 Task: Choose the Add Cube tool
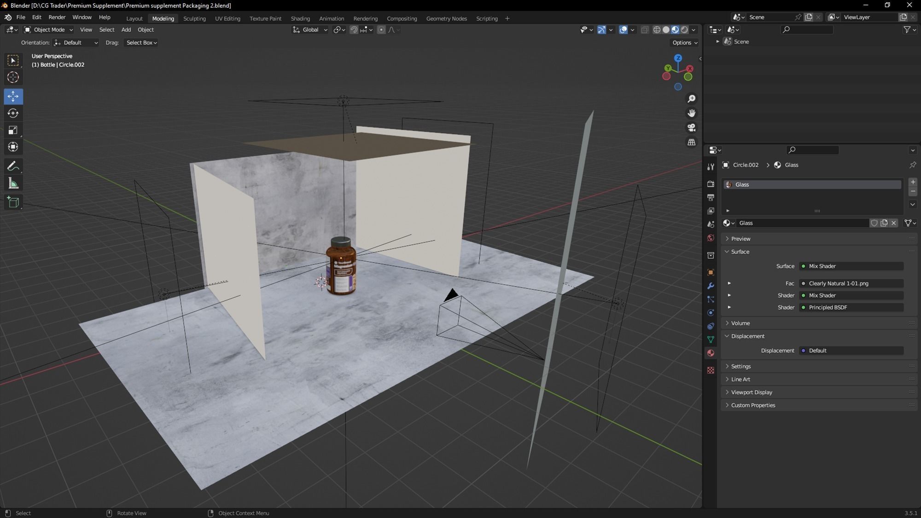coord(13,202)
